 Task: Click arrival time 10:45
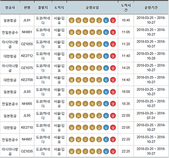tap(126, 20)
